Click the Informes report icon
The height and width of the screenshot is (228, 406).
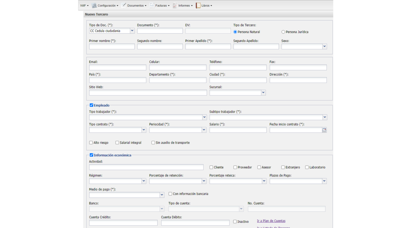[x=175, y=6]
